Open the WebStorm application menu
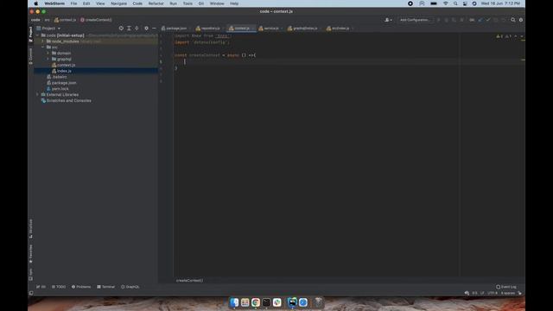The height and width of the screenshot is (311, 553). click(x=54, y=3)
